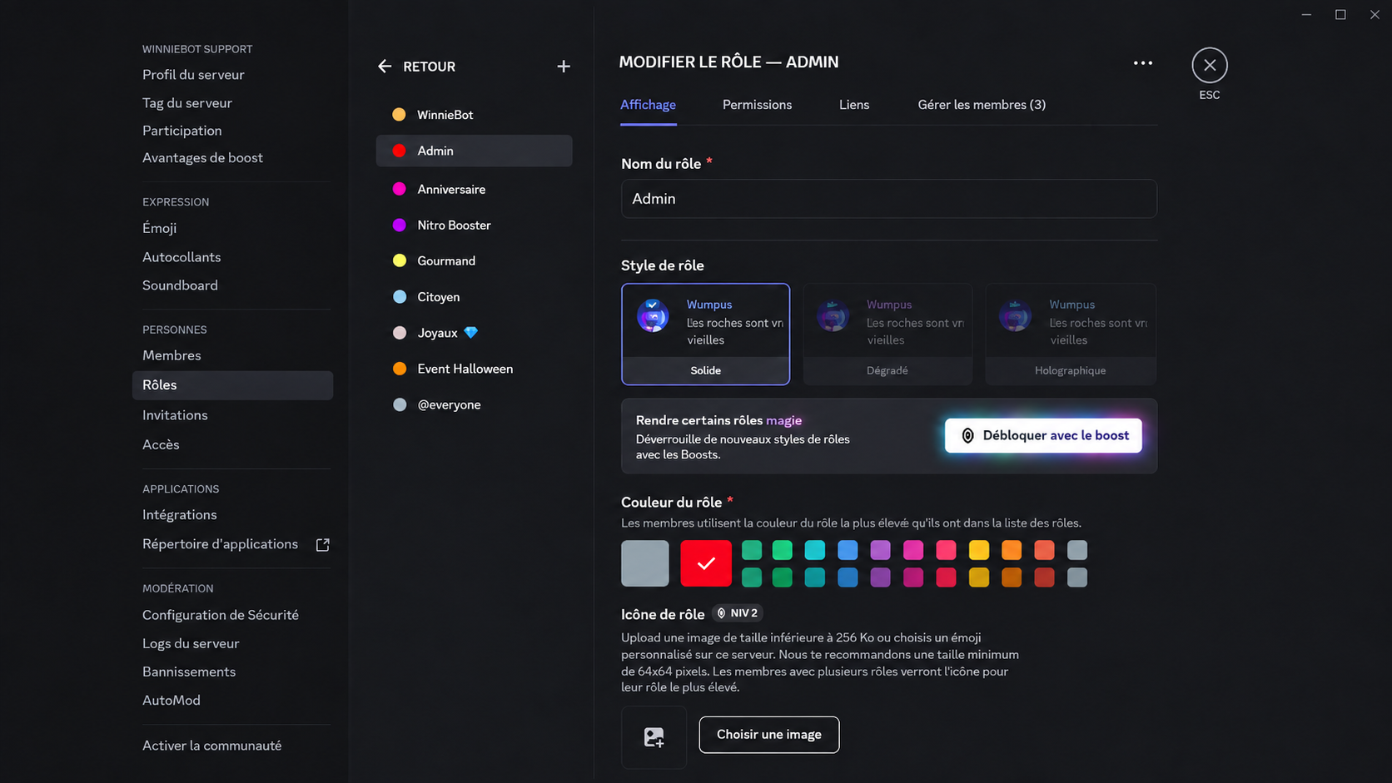Image resolution: width=1392 pixels, height=783 pixels.
Task: Go to Émoji settings
Action: pyautogui.click(x=159, y=228)
